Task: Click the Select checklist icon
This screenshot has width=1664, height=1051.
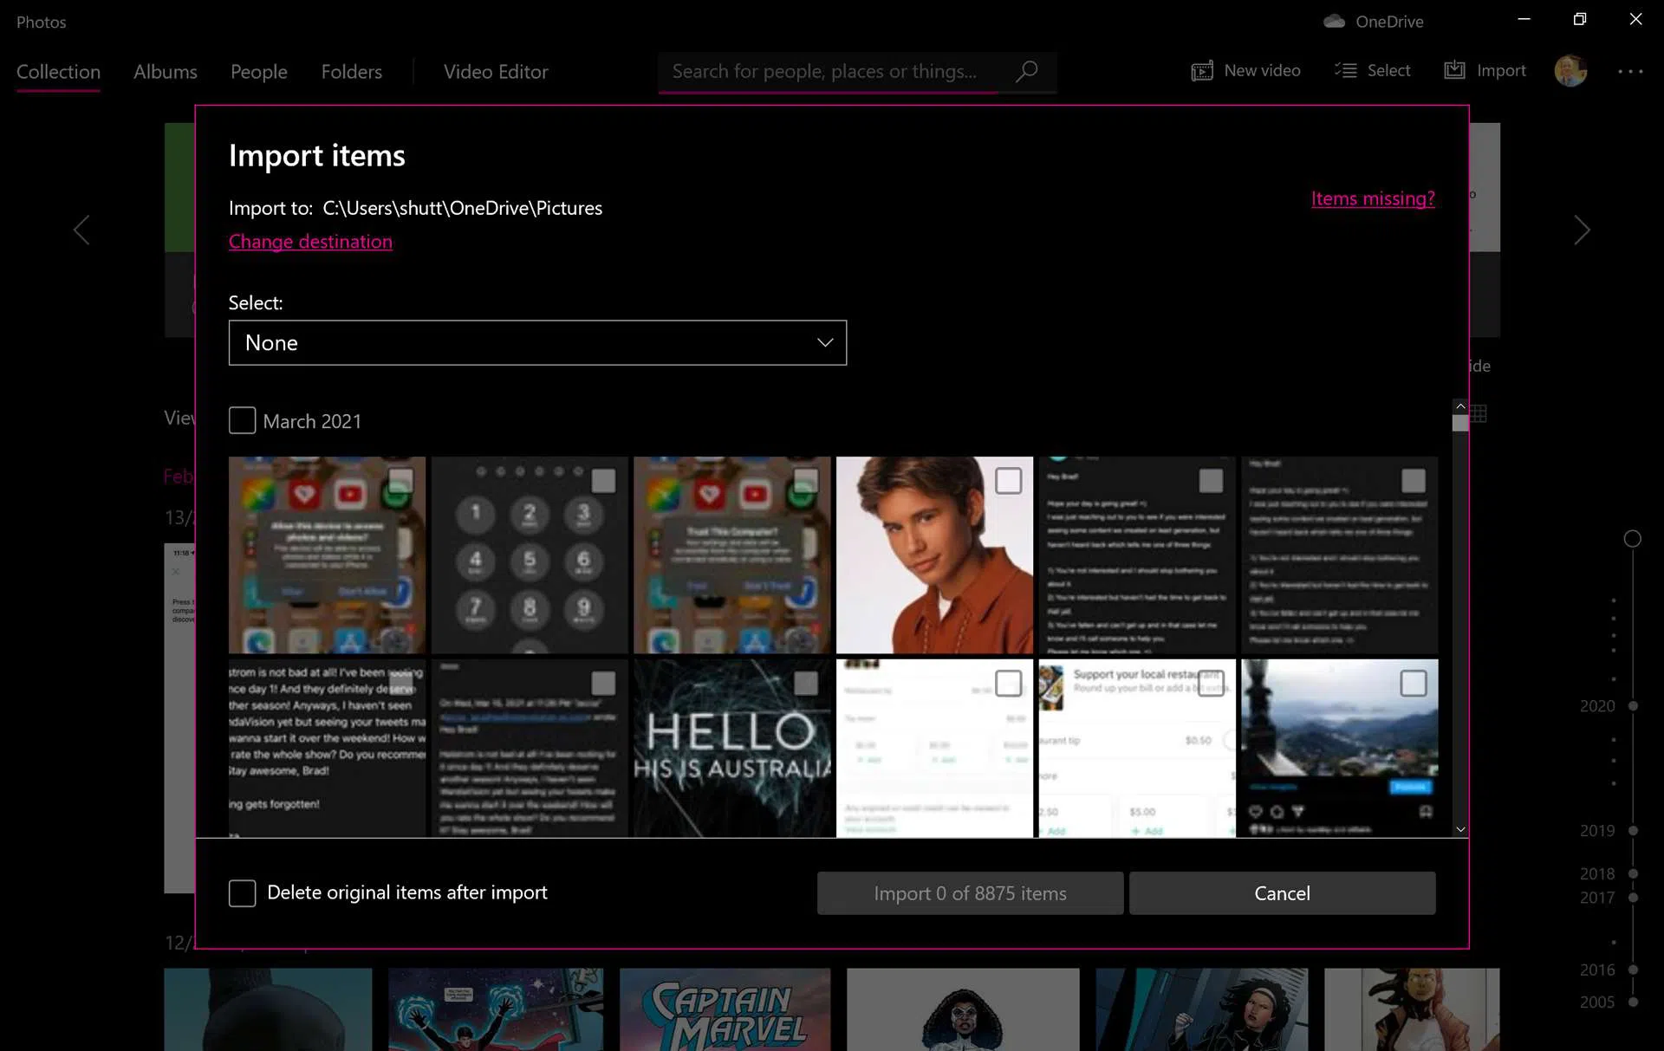Action: tap(1345, 71)
